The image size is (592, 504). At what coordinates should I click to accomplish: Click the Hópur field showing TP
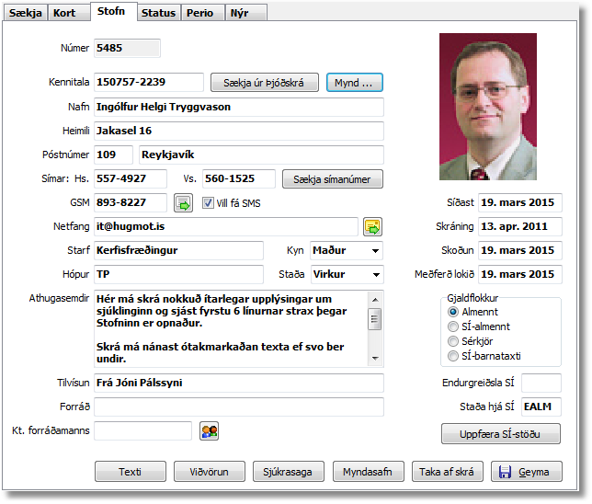[178, 274]
